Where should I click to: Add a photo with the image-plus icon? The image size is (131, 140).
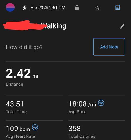pos(118,7)
